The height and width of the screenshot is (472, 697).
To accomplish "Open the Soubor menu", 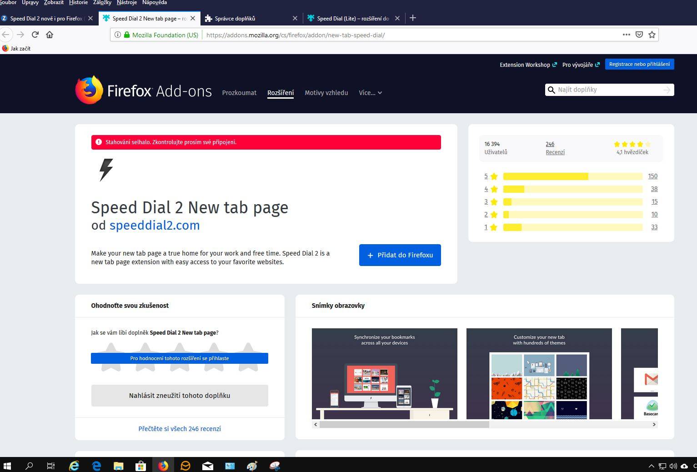I will click(x=8, y=3).
